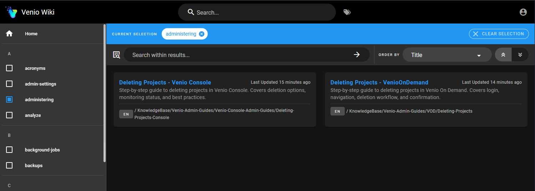Remove the administering tag chip via its x

(202, 34)
